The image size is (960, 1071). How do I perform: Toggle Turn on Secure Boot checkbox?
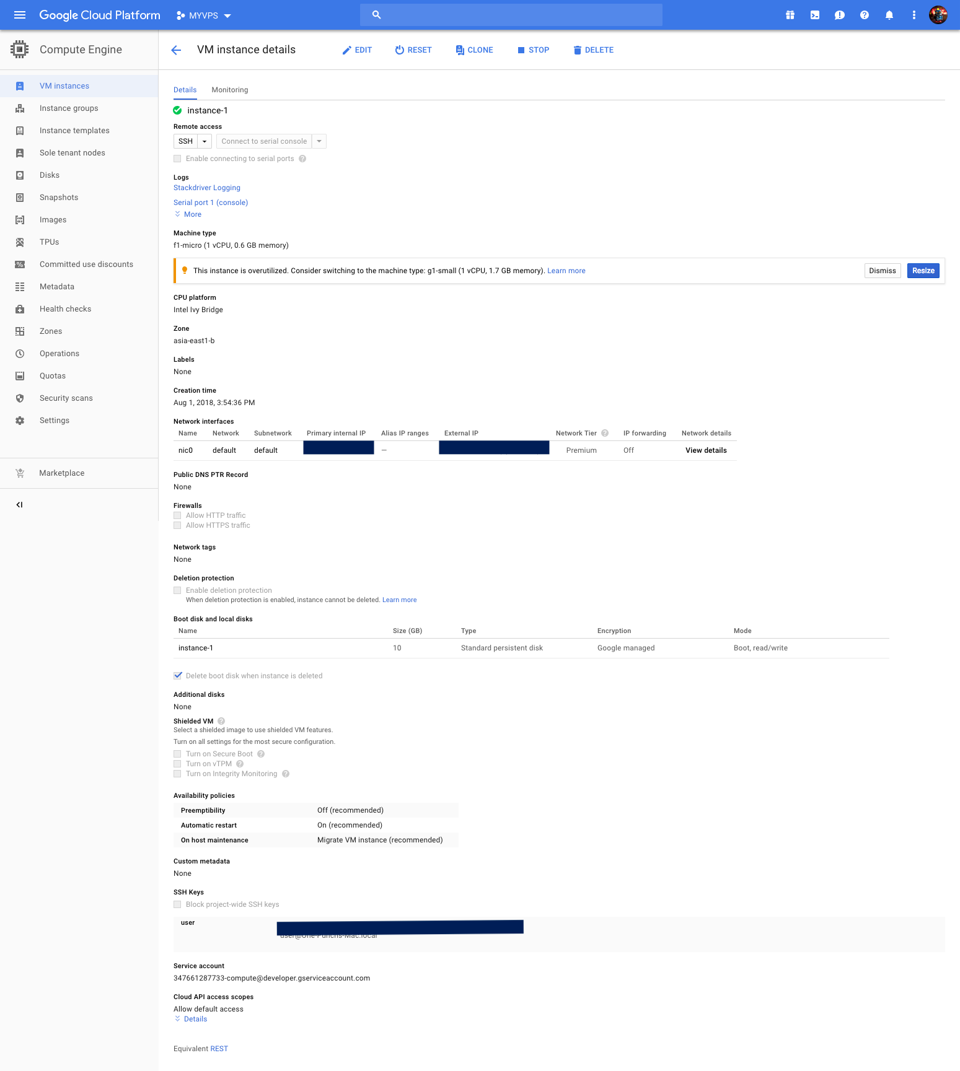click(177, 754)
